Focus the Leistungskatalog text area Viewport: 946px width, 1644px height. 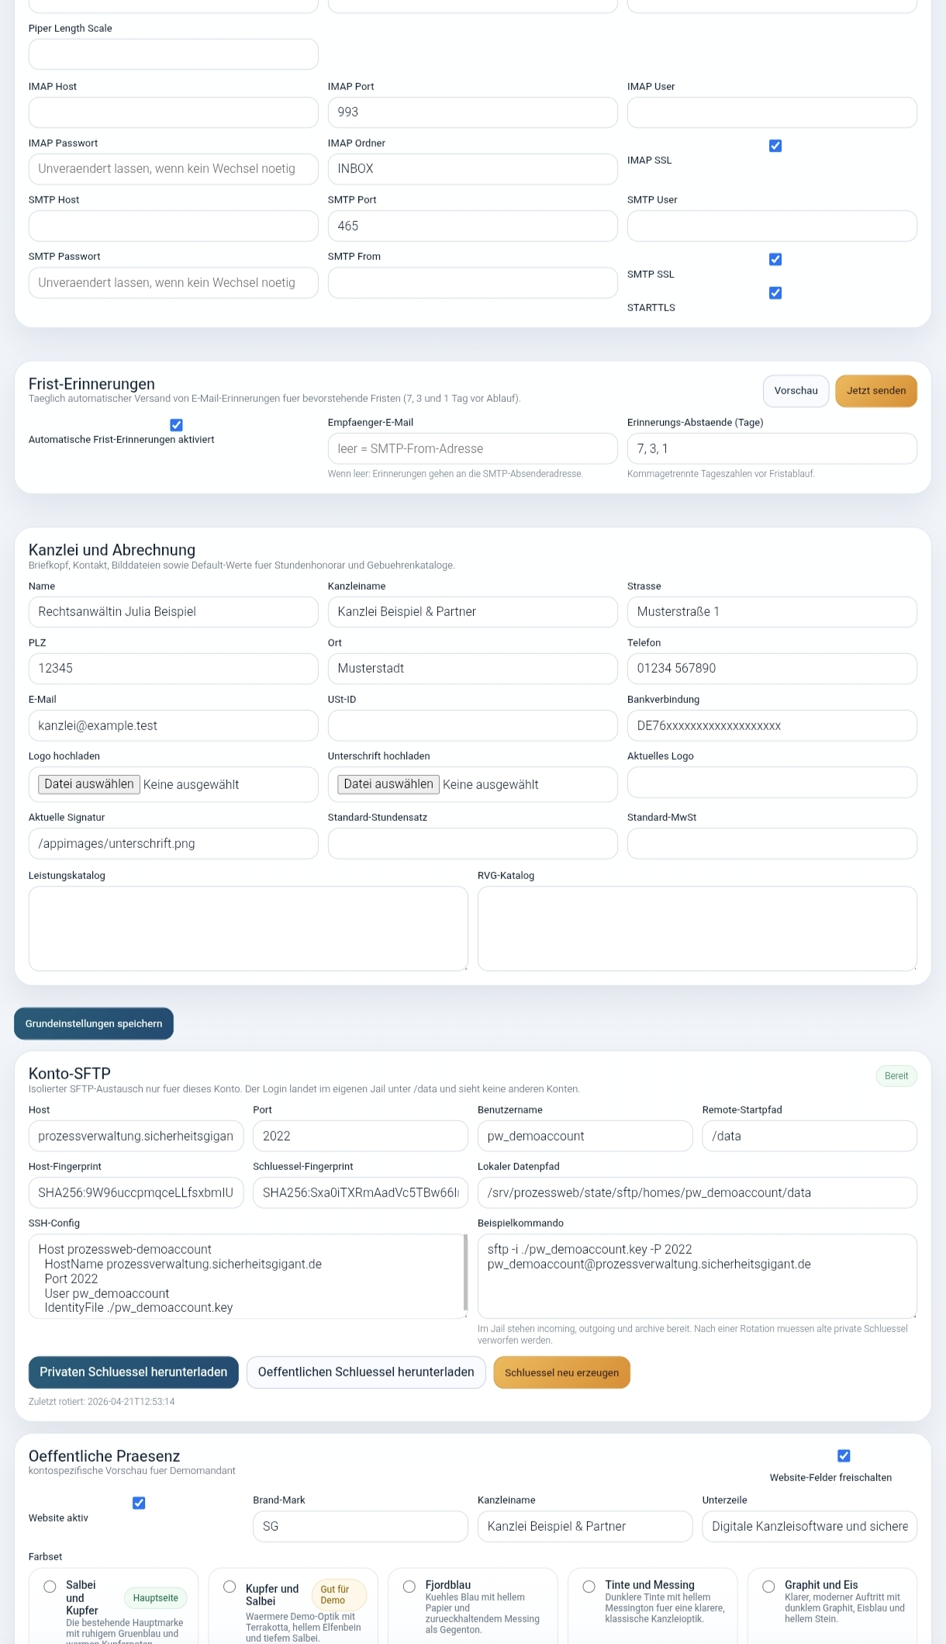click(x=248, y=929)
